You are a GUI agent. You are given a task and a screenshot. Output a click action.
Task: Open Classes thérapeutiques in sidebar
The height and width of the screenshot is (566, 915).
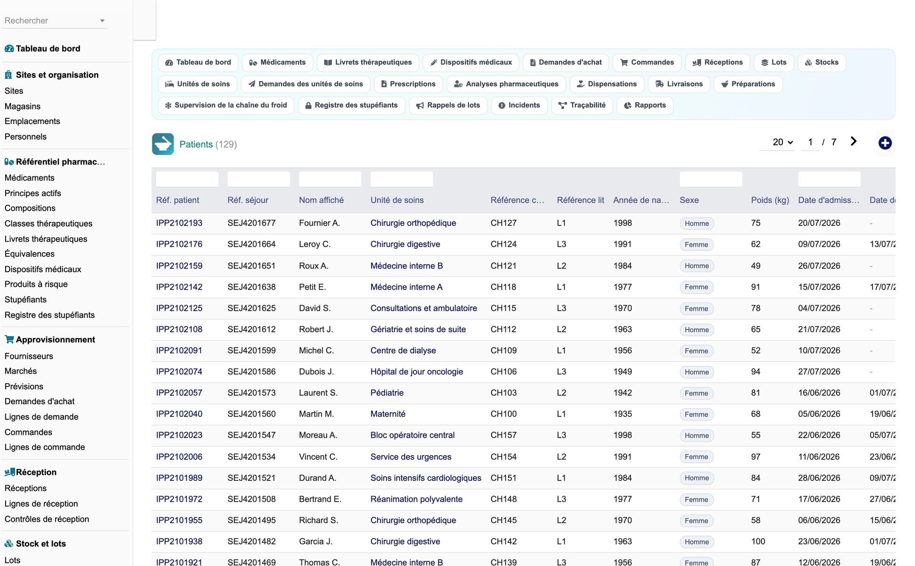pos(48,224)
